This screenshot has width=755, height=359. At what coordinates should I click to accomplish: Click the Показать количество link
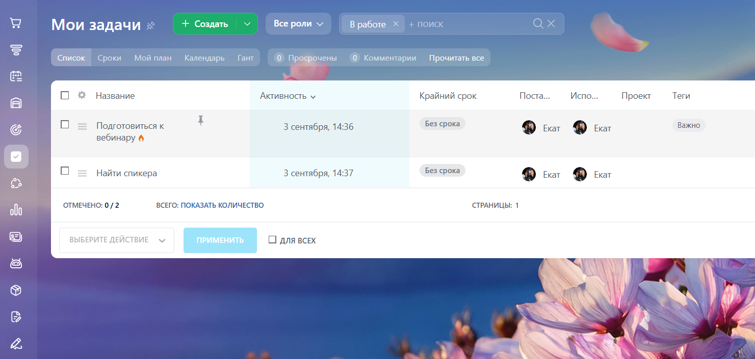pyautogui.click(x=222, y=205)
